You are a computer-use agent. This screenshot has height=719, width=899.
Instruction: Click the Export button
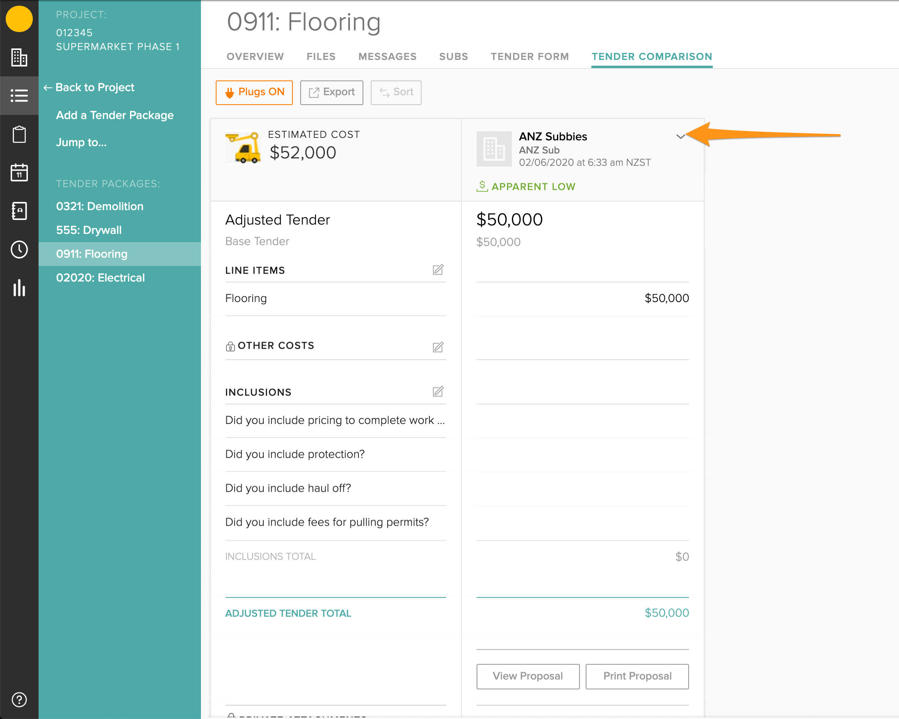(x=331, y=92)
